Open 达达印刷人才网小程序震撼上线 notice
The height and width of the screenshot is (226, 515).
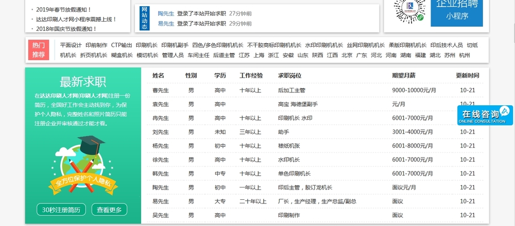click(x=76, y=20)
